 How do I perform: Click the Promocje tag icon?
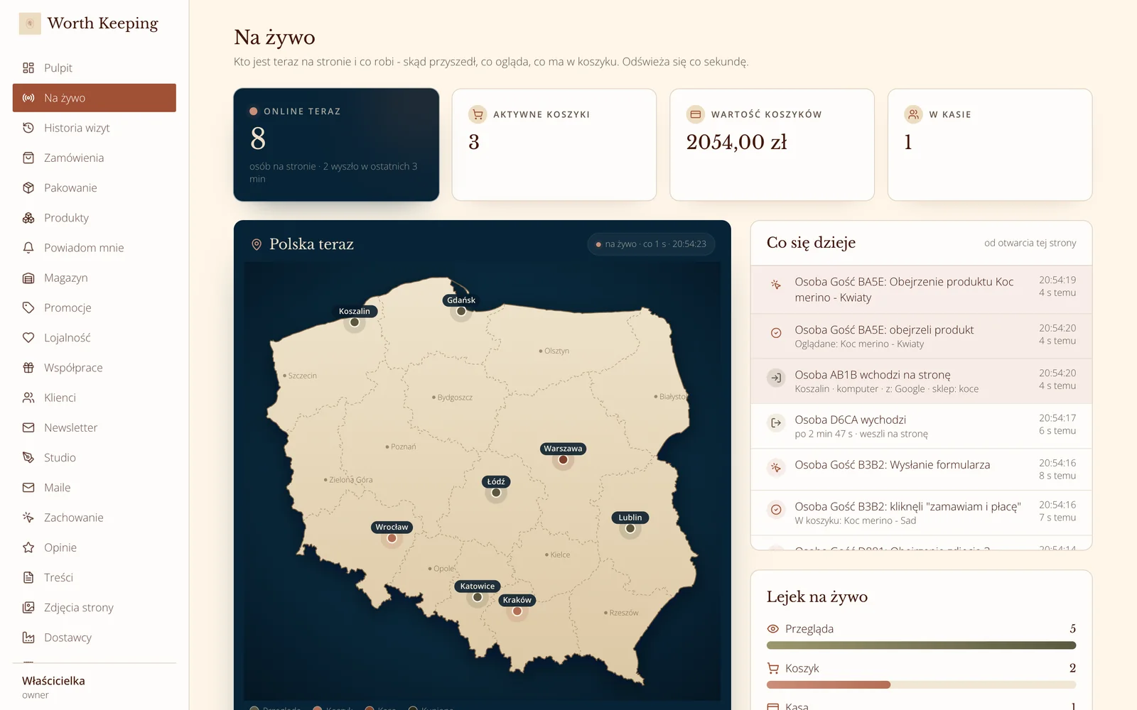coord(28,307)
